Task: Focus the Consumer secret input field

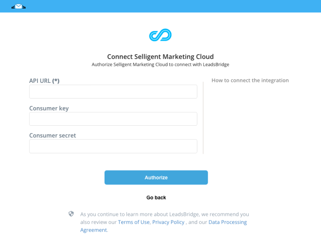Action: pos(113,146)
